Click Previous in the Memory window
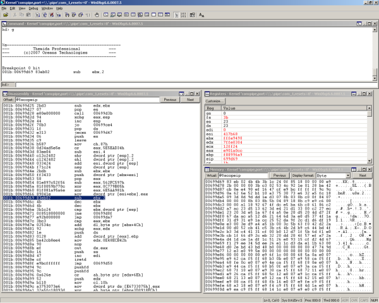The width and height of the screenshot is (379, 303). tap(279, 175)
